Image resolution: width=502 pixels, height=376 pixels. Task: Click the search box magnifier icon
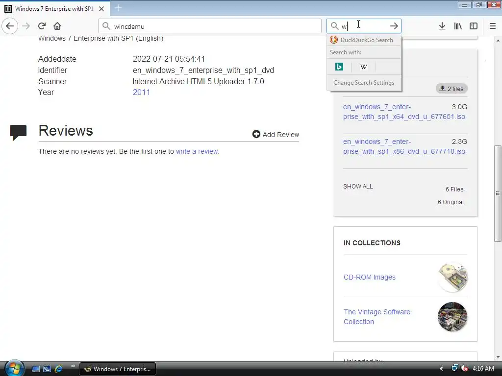pyautogui.click(x=334, y=26)
